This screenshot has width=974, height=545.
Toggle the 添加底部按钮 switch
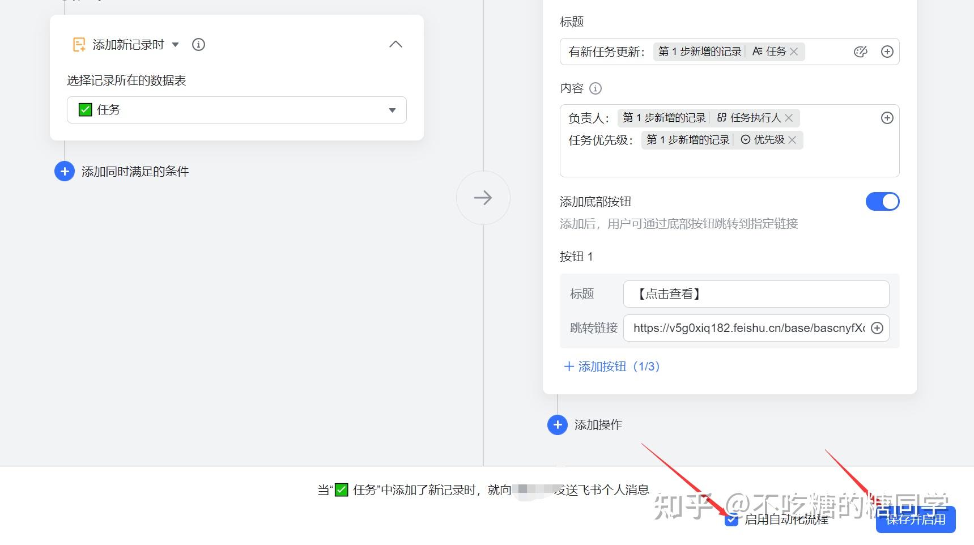[x=882, y=202]
